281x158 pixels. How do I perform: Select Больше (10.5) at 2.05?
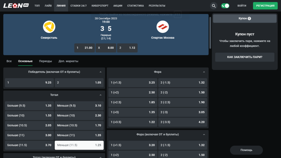point(29,125)
